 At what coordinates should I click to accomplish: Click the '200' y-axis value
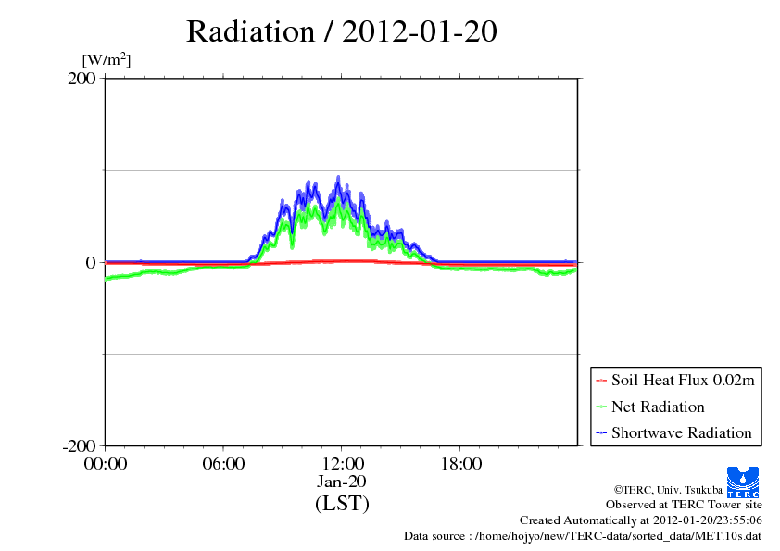coord(82,78)
